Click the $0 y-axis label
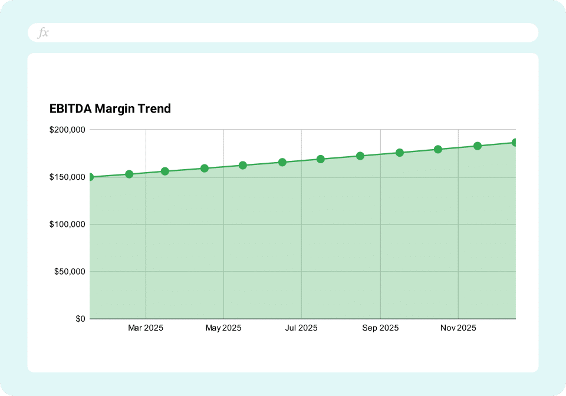The height and width of the screenshot is (396, 566). [78, 317]
